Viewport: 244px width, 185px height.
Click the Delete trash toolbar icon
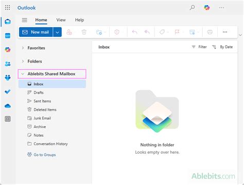pyautogui.click(x=84, y=32)
